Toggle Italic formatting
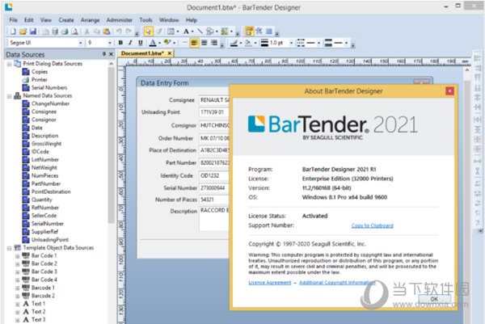This screenshot has height=324, width=485. click(x=130, y=43)
